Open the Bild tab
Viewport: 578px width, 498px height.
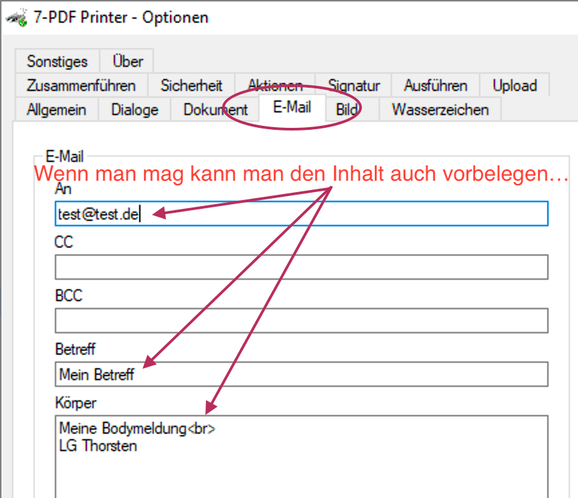[347, 110]
